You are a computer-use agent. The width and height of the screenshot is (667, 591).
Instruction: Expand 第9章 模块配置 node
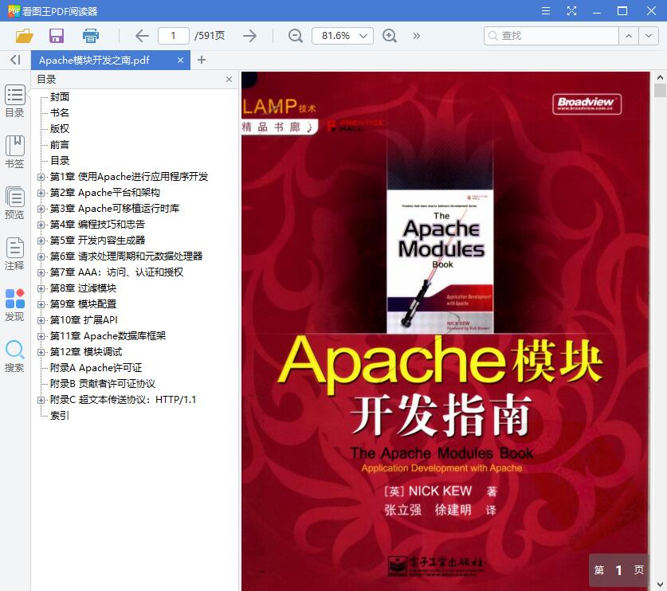pyautogui.click(x=41, y=304)
